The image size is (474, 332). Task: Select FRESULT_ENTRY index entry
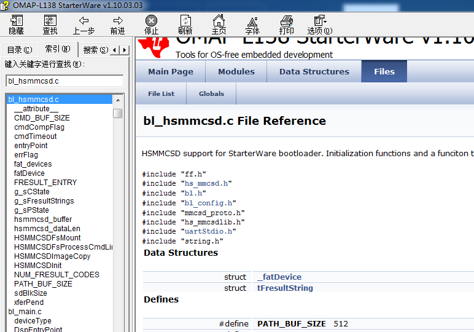(x=45, y=183)
